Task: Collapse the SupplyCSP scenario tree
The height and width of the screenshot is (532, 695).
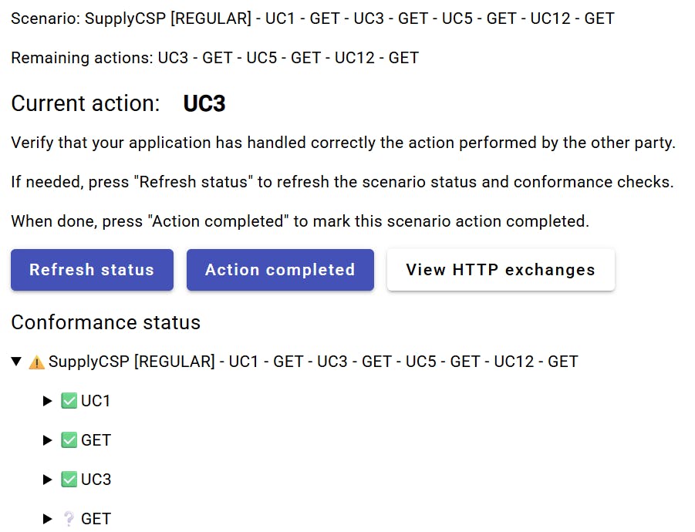Action: pos(16,362)
